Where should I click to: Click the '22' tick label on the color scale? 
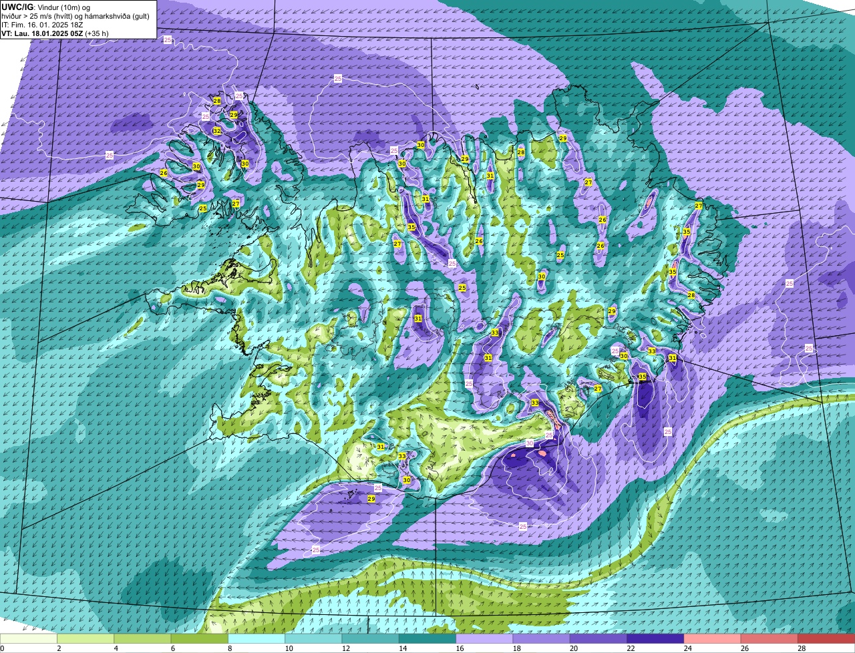pos(631,648)
